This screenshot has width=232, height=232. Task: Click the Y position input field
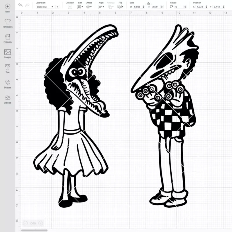click(217, 7)
